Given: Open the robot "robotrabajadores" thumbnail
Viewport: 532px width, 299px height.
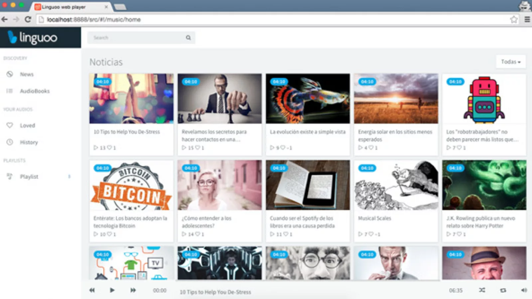Looking at the screenshot, I should pyautogui.click(x=484, y=99).
